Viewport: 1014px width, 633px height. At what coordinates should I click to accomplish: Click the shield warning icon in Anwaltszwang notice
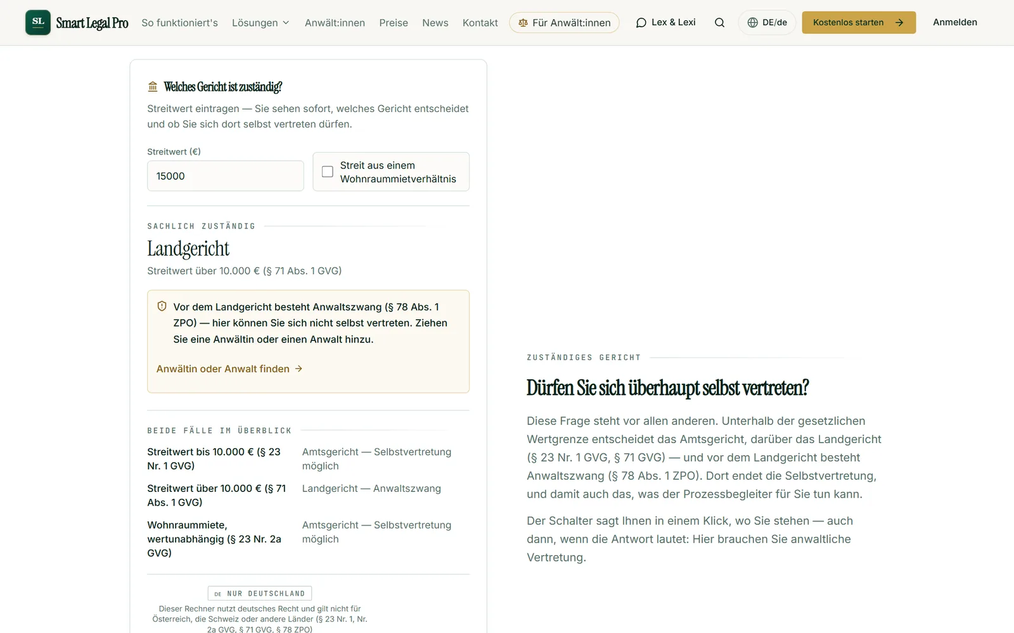[x=162, y=306]
